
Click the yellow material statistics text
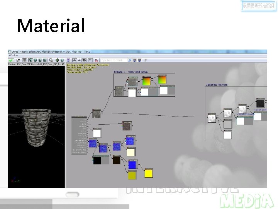[x=88, y=69]
